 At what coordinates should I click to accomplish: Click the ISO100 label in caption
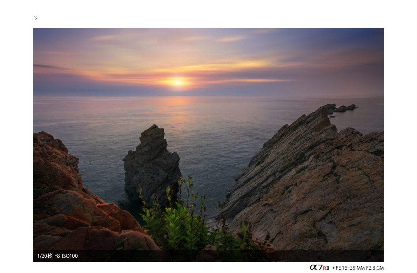(70, 256)
